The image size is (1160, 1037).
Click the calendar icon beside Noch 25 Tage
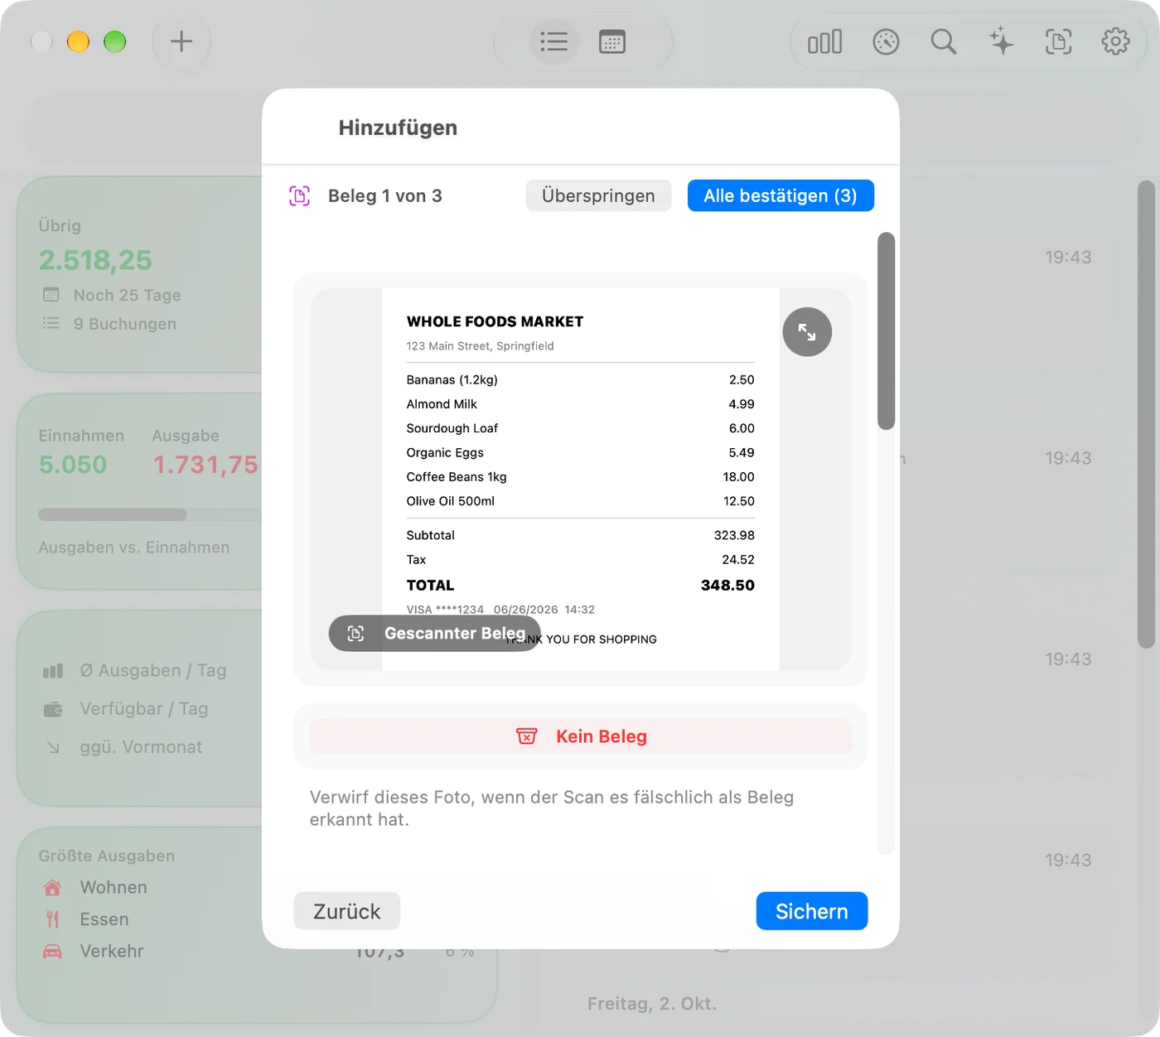[x=51, y=295]
